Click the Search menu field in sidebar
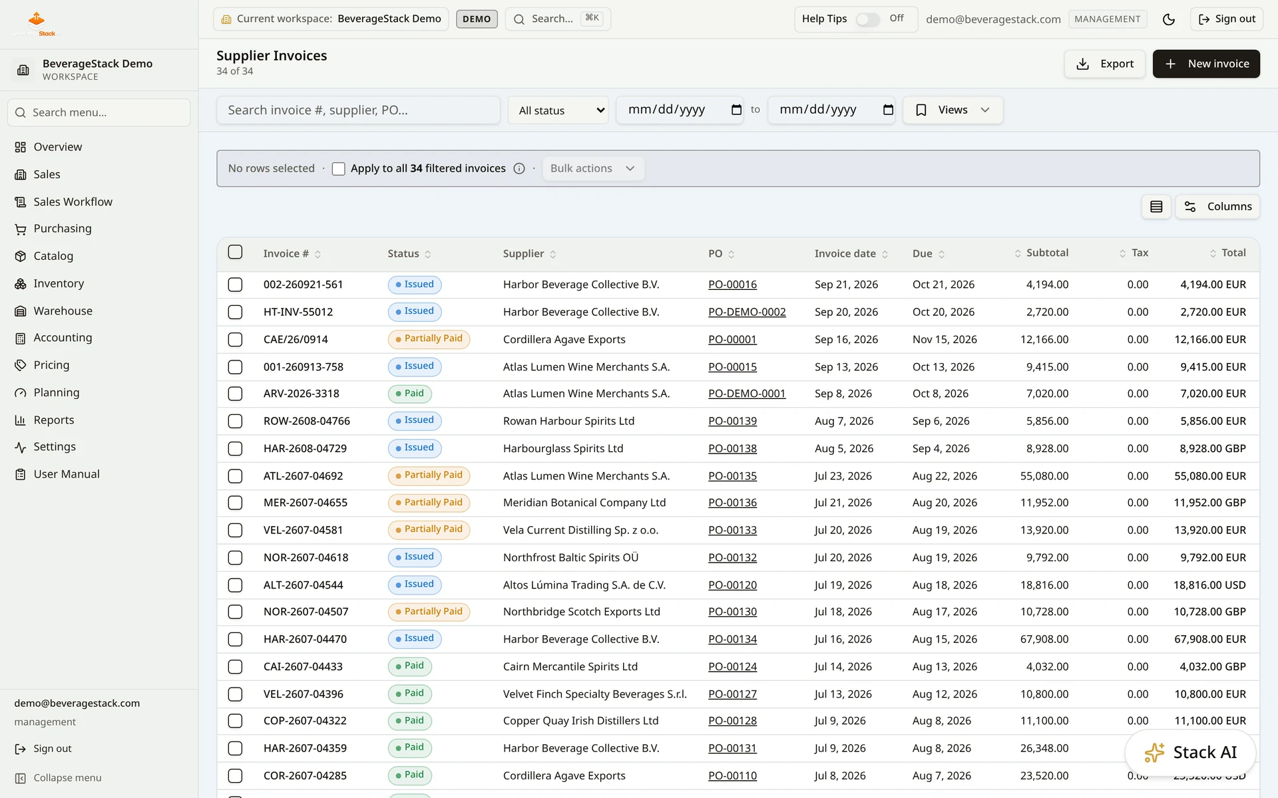This screenshot has width=1278, height=798. coord(99,113)
